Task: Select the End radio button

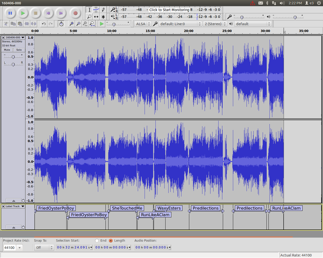Action: [x=97, y=241]
